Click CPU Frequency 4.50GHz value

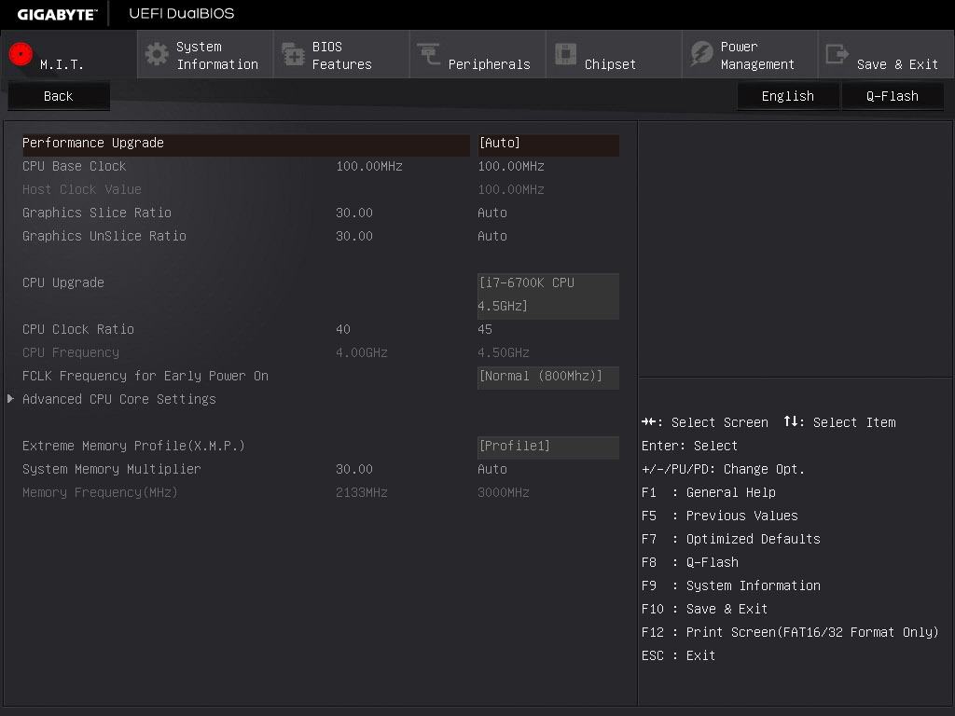point(503,352)
